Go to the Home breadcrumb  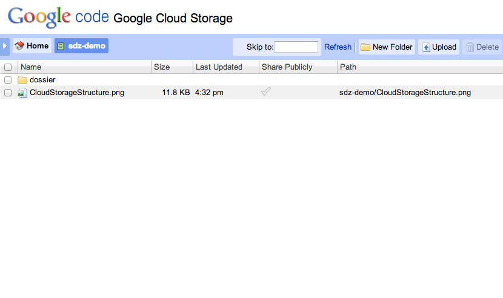point(38,46)
